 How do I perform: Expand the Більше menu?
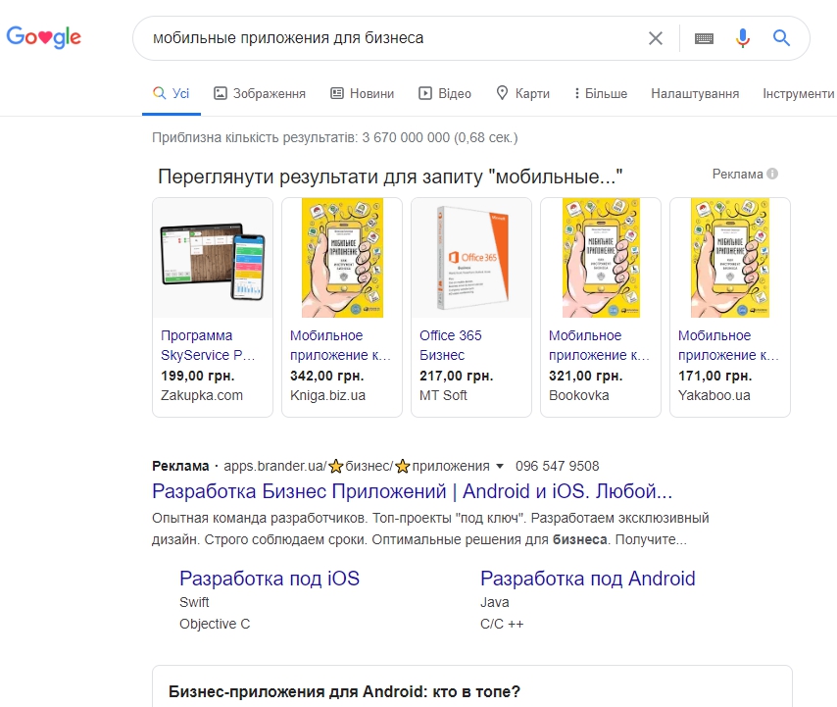tap(601, 93)
